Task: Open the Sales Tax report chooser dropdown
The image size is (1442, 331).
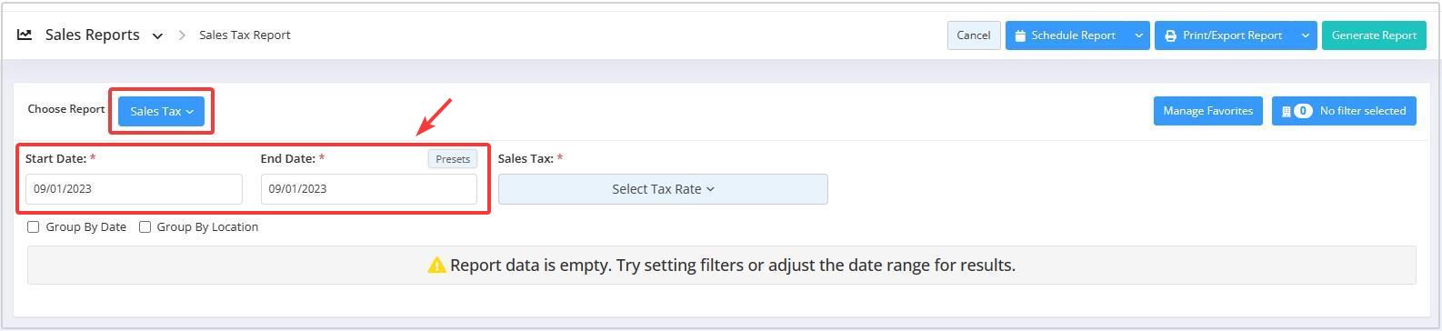Action: (161, 111)
